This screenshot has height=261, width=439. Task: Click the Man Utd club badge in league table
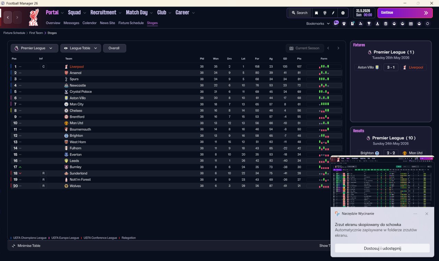point(67,123)
